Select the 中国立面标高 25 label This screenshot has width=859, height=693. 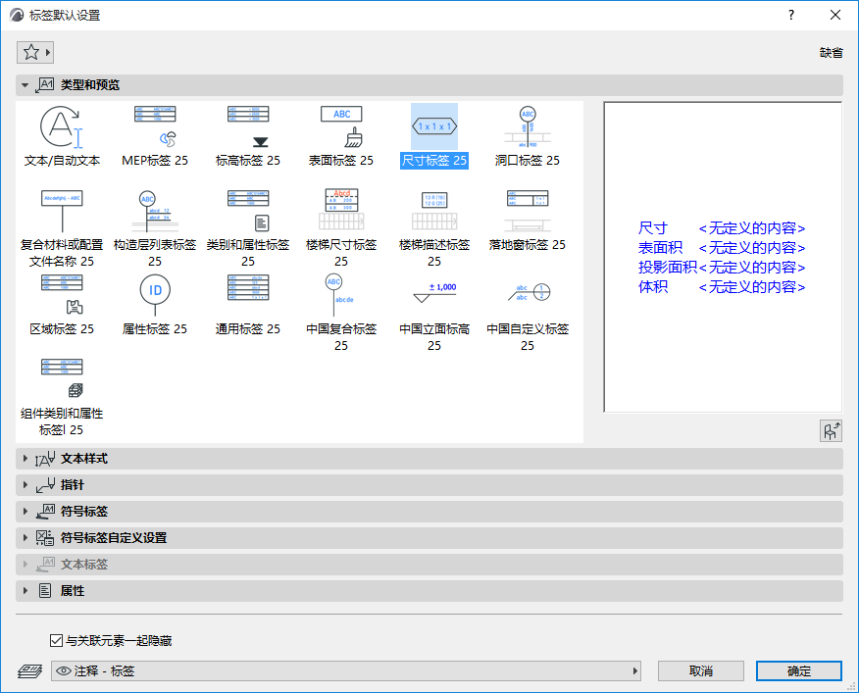(x=434, y=313)
